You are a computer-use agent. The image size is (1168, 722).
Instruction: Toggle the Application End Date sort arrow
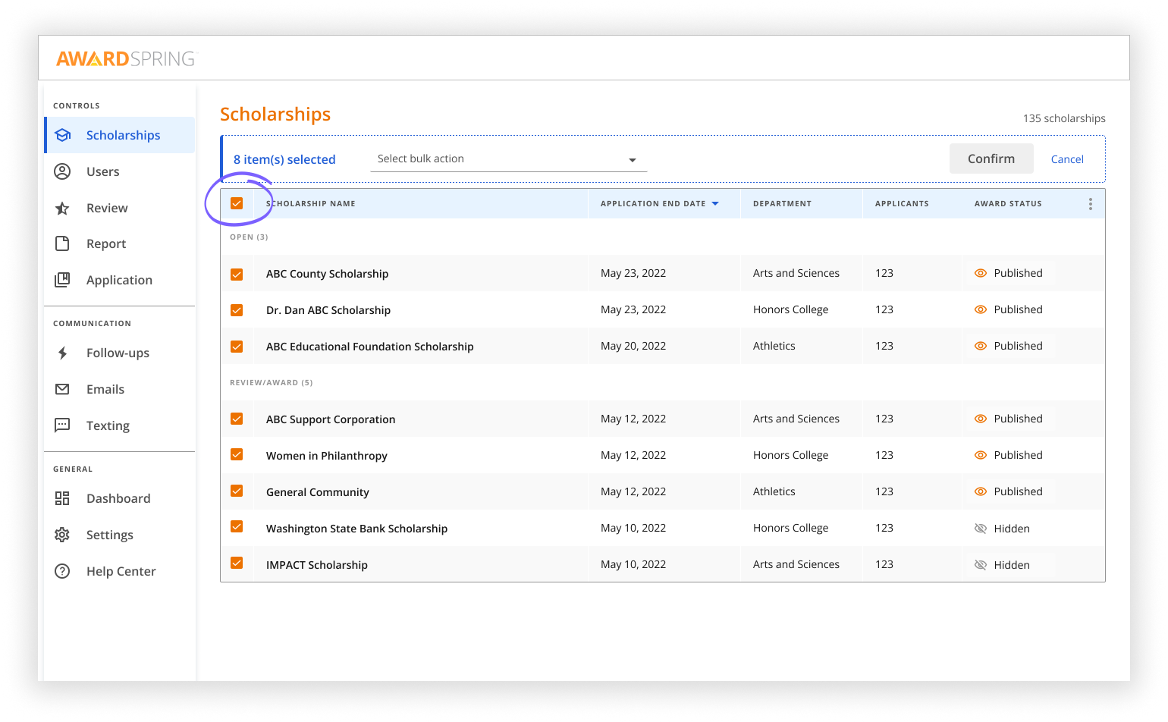click(714, 203)
